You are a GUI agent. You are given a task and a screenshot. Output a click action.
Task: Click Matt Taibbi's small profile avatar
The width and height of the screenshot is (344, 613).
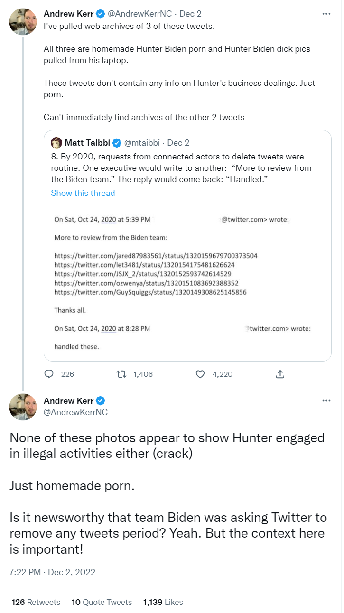56,143
